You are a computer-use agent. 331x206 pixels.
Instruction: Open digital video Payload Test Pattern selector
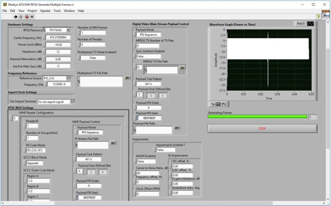click(x=149, y=84)
